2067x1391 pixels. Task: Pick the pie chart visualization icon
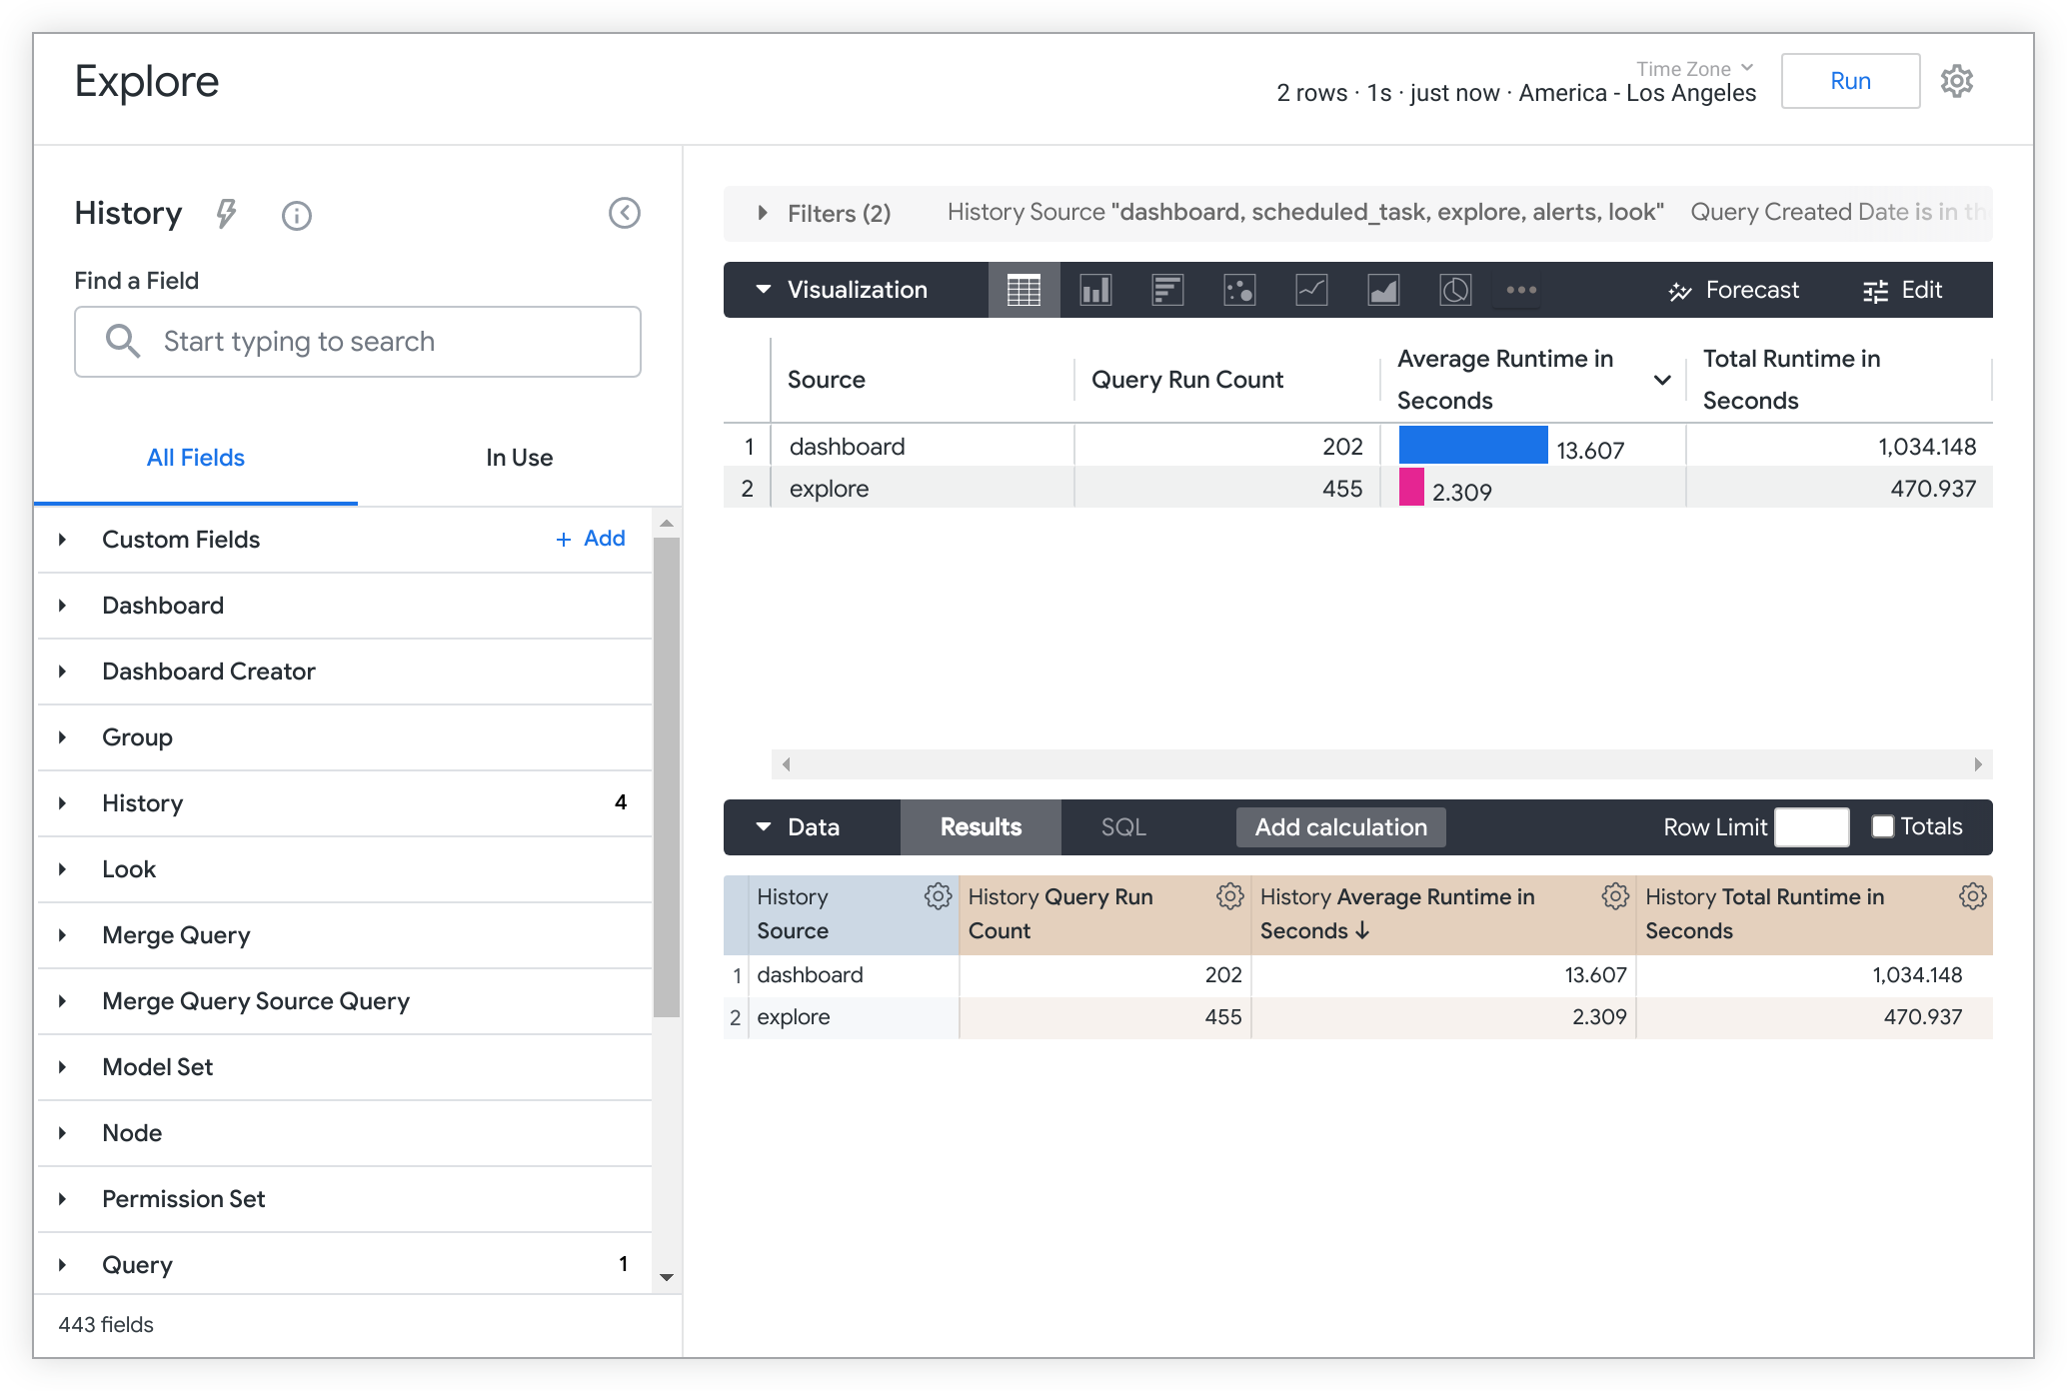coord(1455,290)
